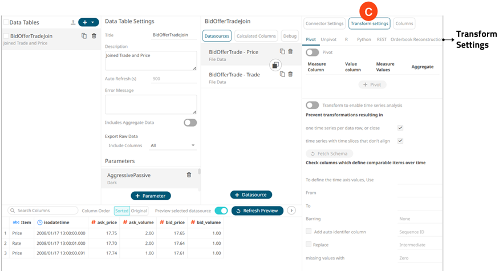Enable the Pivot toggle
The image size is (499, 271).
coord(312,52)
